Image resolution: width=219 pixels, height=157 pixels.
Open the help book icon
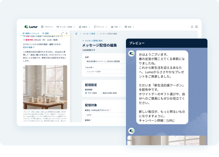click(196, 27)
